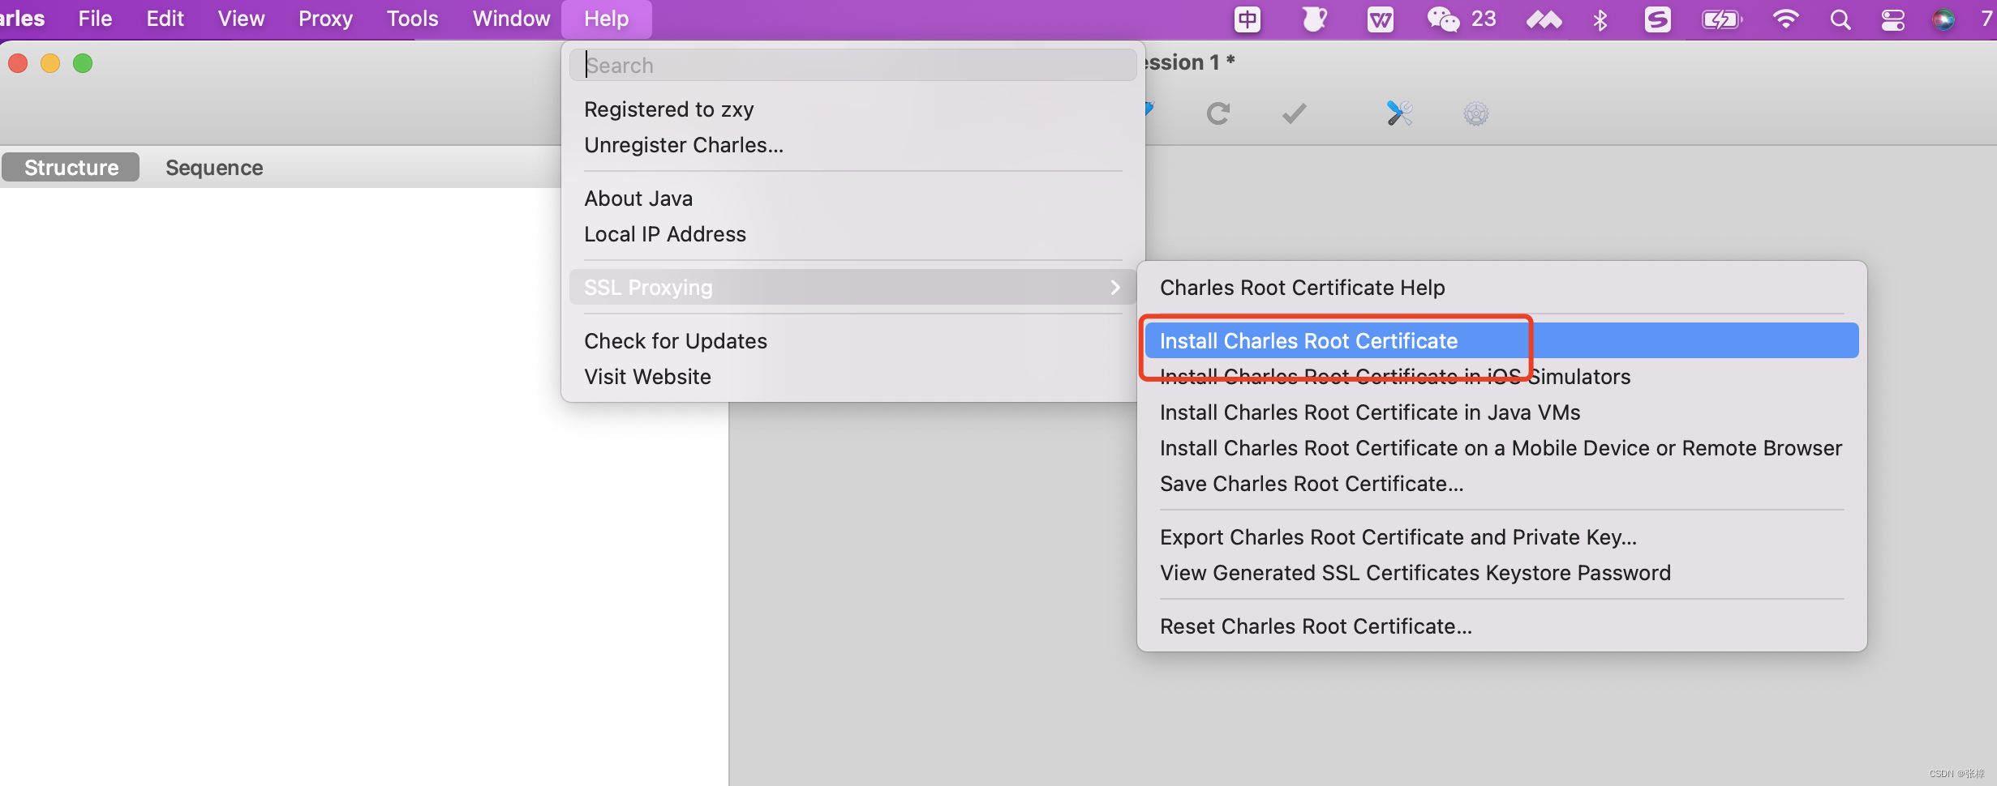Click the green zoom window button

point(83,63)
